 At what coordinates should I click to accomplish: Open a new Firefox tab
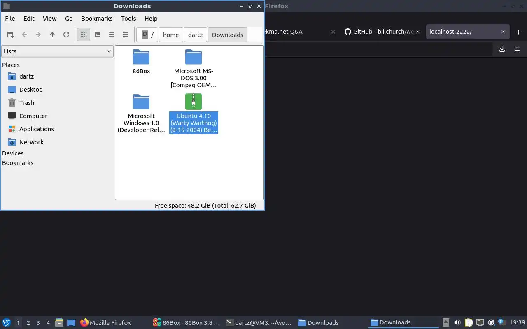[518, 32]
